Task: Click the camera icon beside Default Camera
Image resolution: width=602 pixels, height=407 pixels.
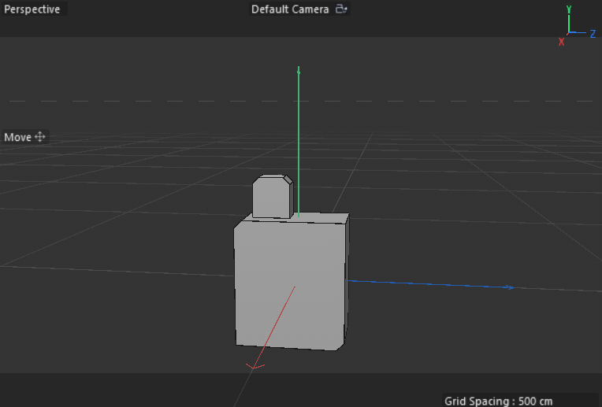Action: (341, 9)
